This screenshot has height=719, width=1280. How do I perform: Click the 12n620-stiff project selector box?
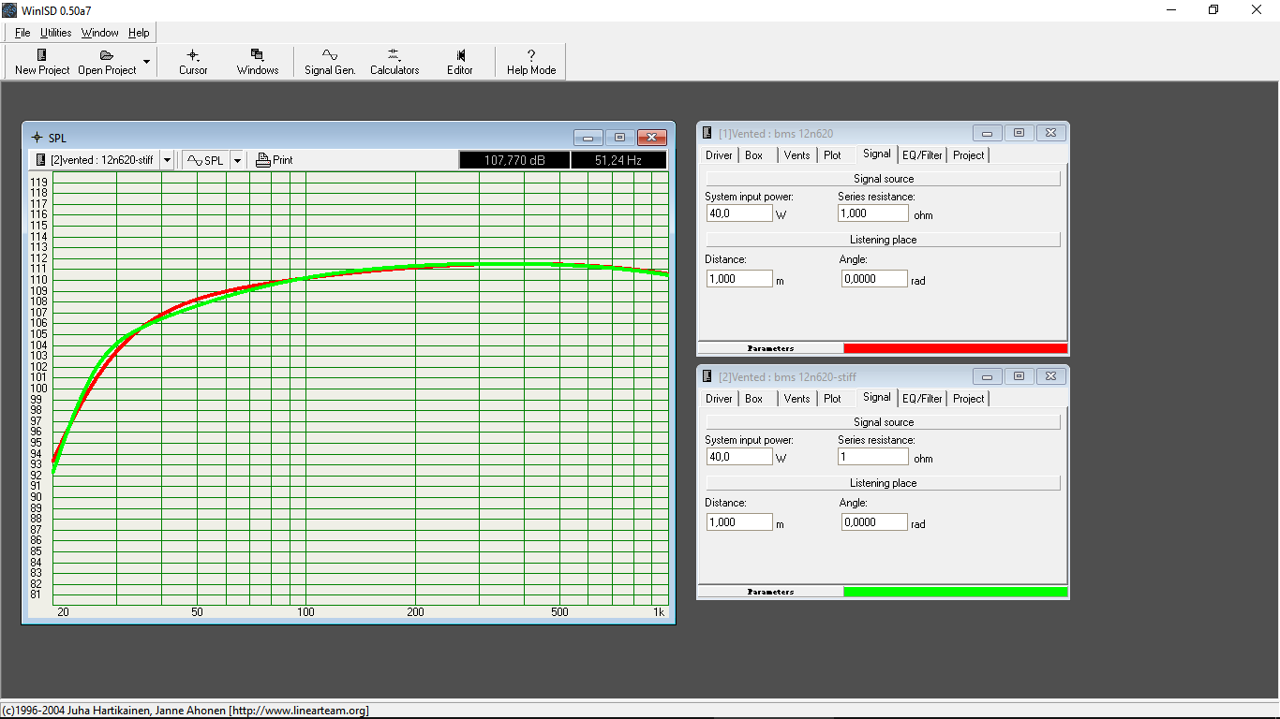(95, 160)
